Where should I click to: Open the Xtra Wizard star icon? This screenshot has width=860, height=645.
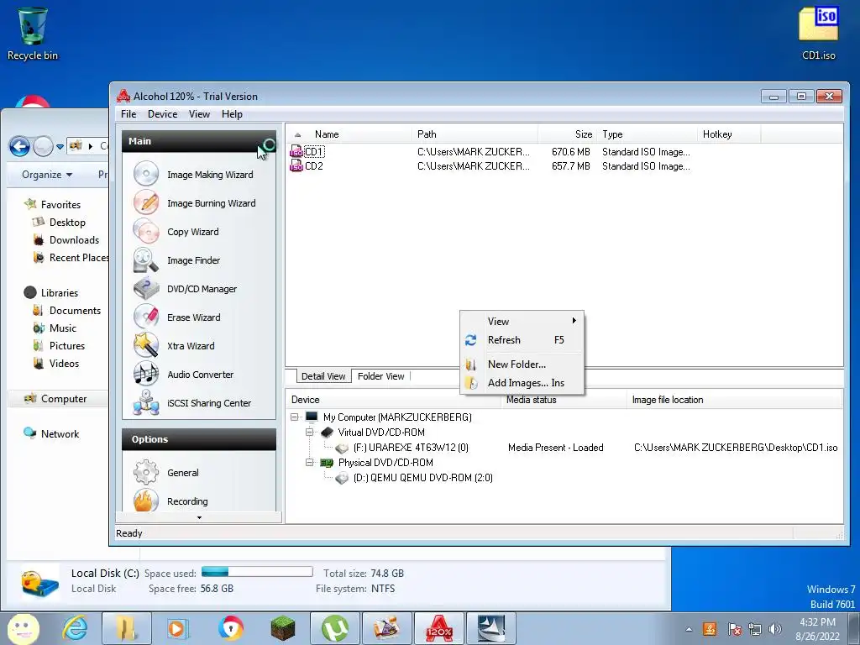(x=146, y=345)
